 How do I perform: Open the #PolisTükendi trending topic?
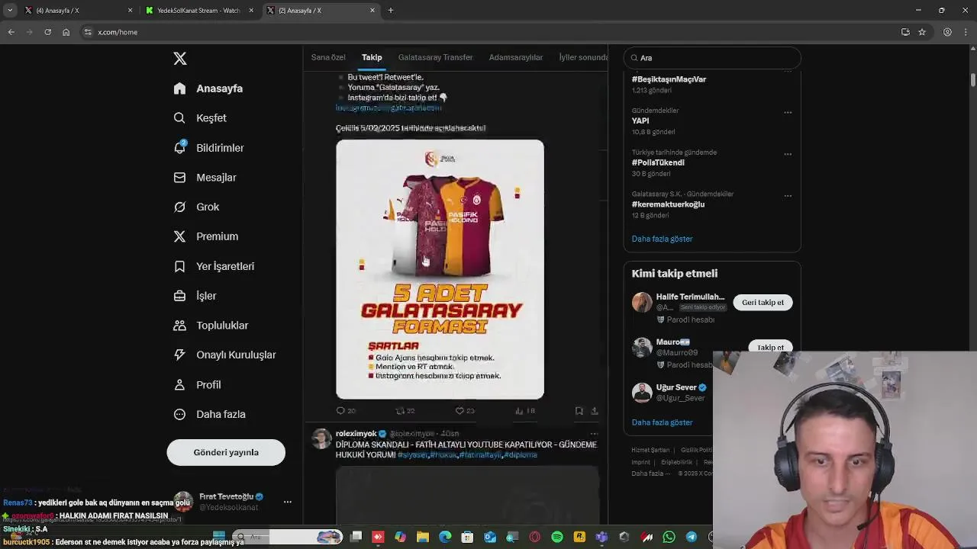click(658, 162)
